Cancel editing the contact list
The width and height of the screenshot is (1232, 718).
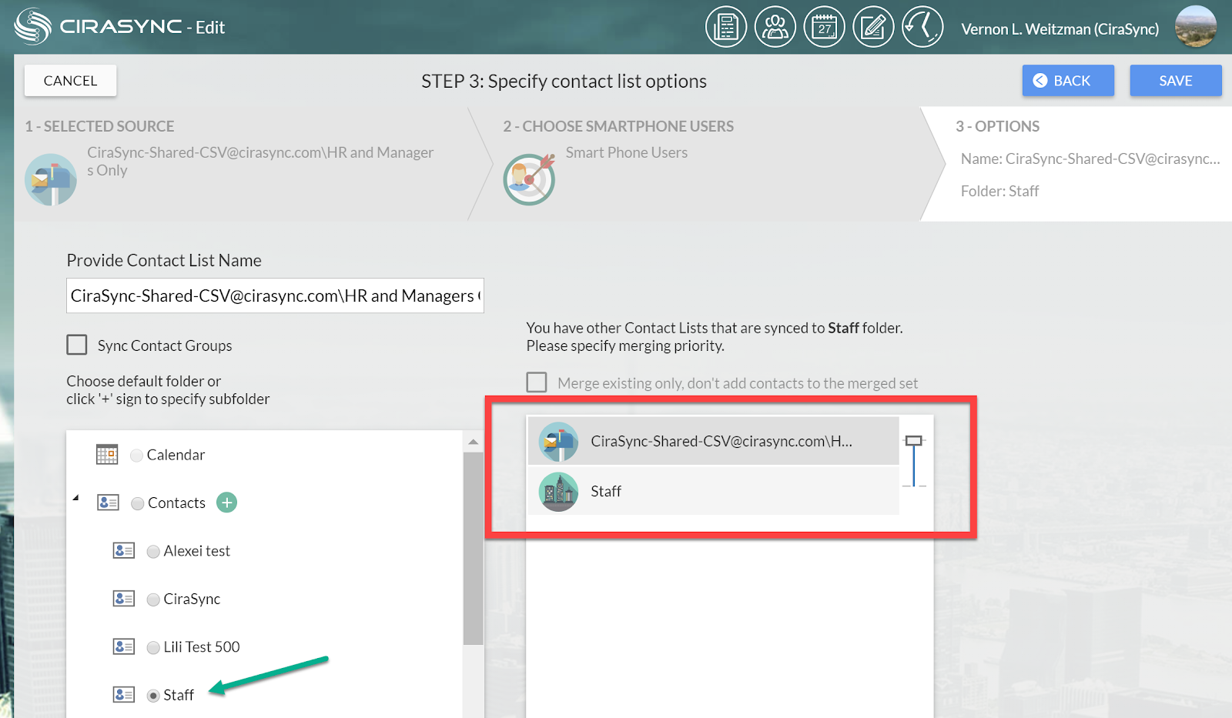[70, 81]
